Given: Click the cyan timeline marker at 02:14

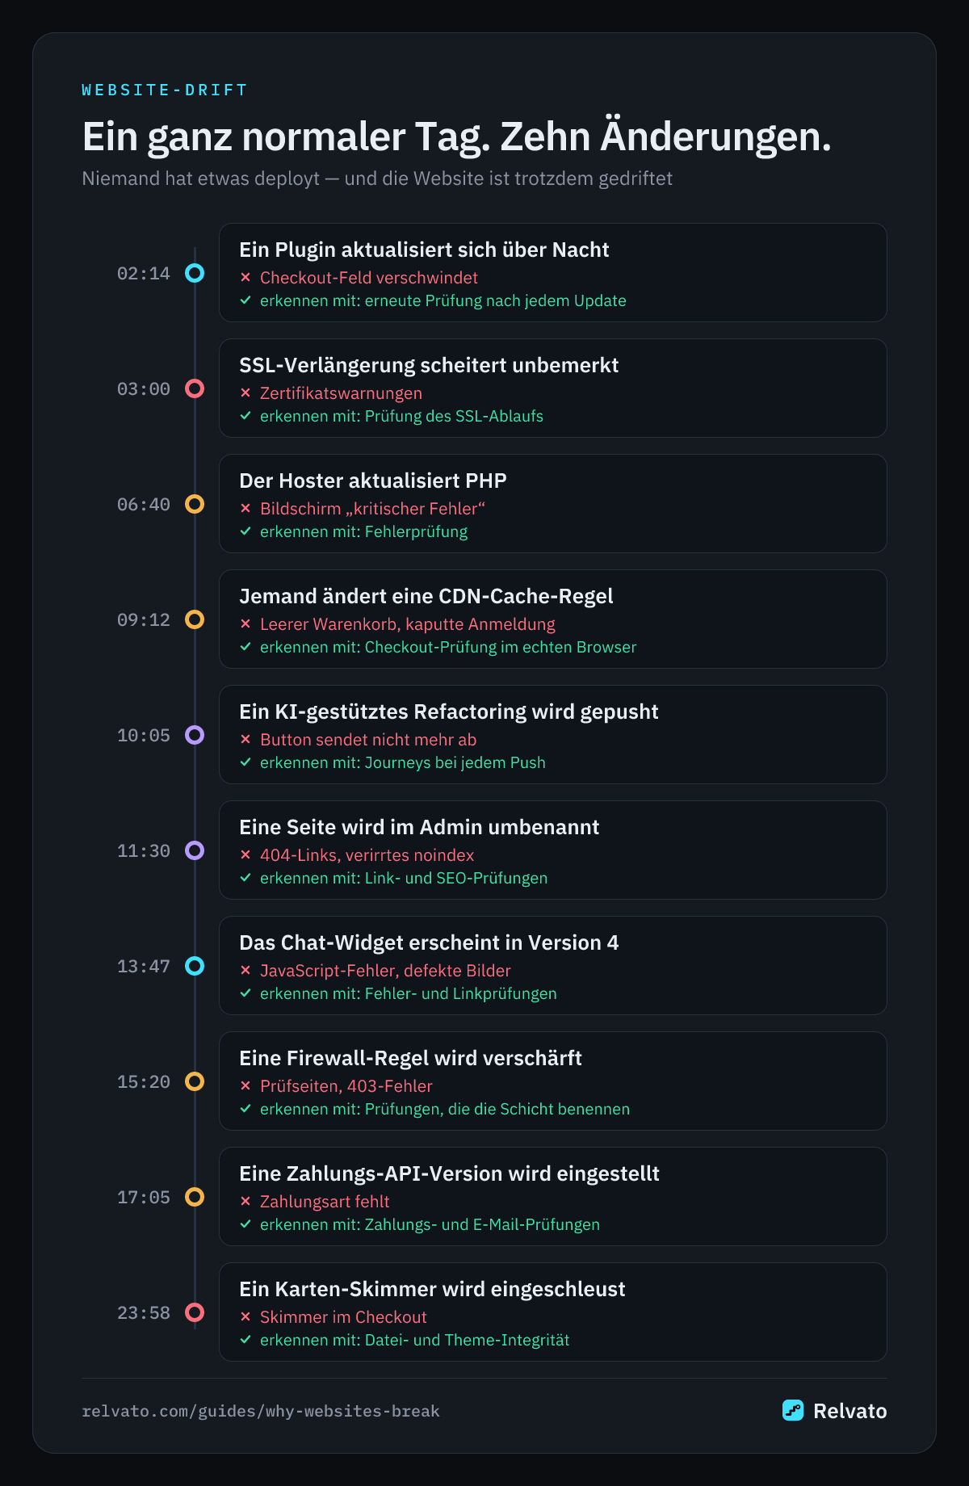Looking at the screenshot, I should 195,273.
